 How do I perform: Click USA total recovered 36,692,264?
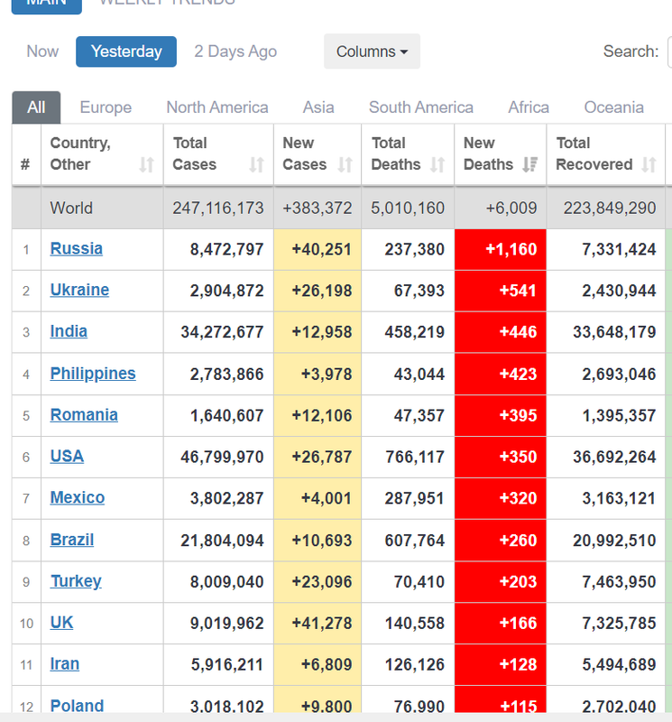click(614, 457)
